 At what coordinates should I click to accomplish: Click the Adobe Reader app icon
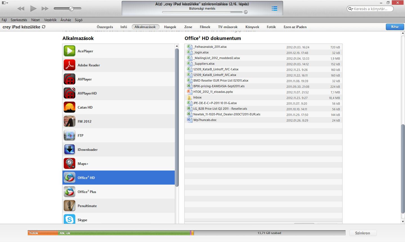pos(70,65)
